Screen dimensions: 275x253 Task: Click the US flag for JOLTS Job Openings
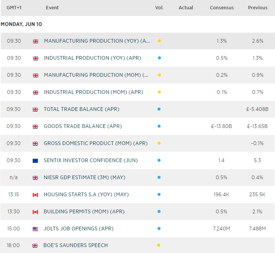(36, 229)
